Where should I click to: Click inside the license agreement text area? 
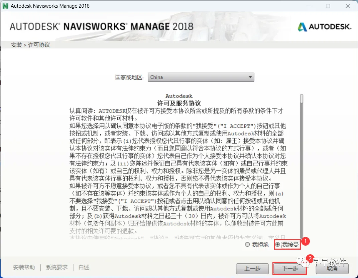click(178, 166)
